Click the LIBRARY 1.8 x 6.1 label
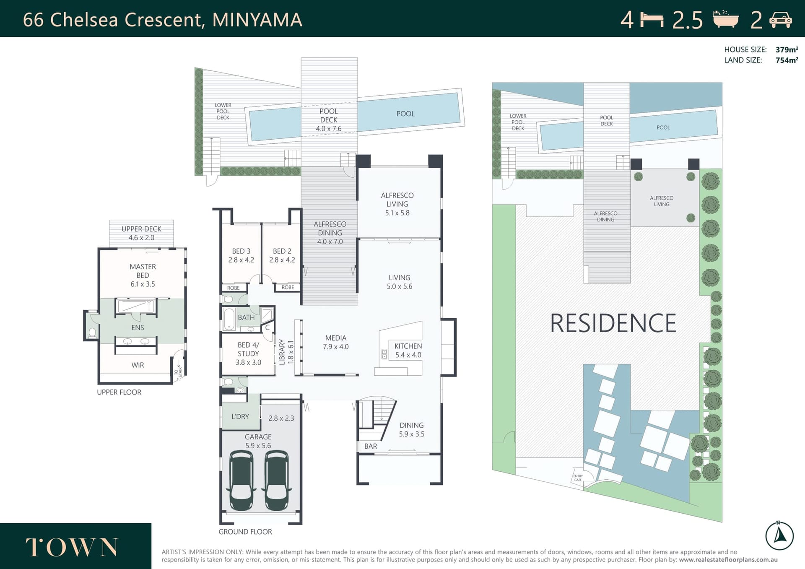The image size is (805, 569). (x=286, y=352)
